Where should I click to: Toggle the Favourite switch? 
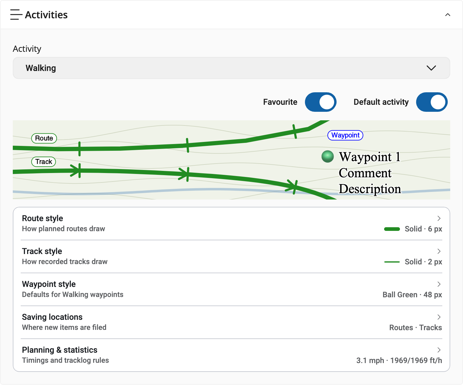click(320, 102)
